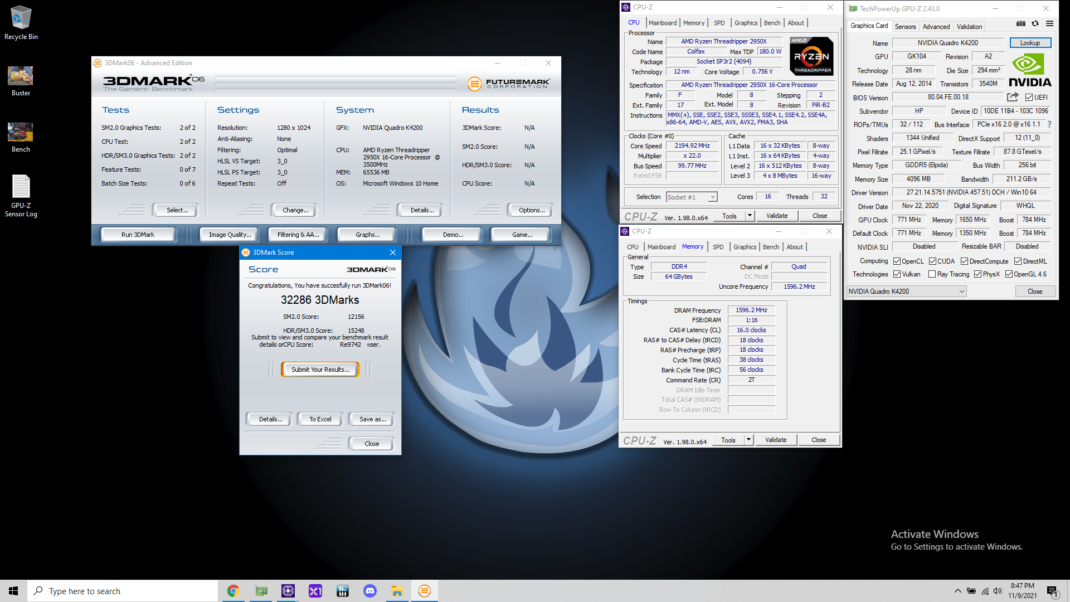
Task: Open the Bench tab in lower CPU-Z
Action: pos(771,247)
